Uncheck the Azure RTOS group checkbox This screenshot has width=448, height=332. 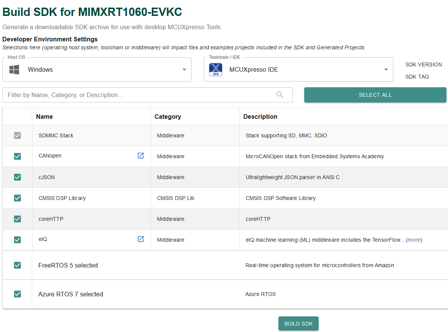point(17,294)
